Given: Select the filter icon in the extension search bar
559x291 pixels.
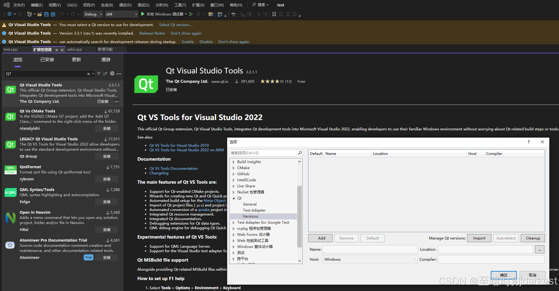Looking at the screenshot, I should tap(99, 74).
